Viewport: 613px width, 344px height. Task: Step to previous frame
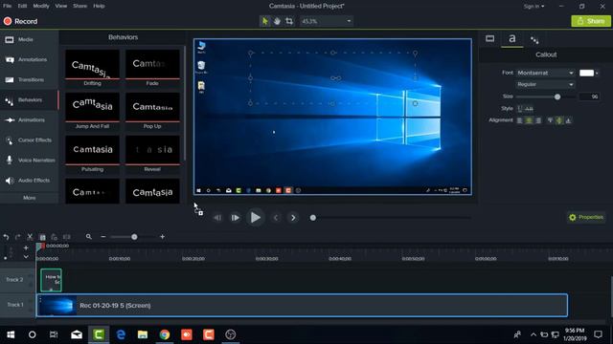tap(217, 218)
